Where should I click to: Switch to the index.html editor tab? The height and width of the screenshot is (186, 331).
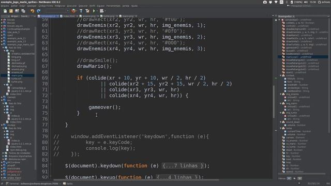(69, 16)
